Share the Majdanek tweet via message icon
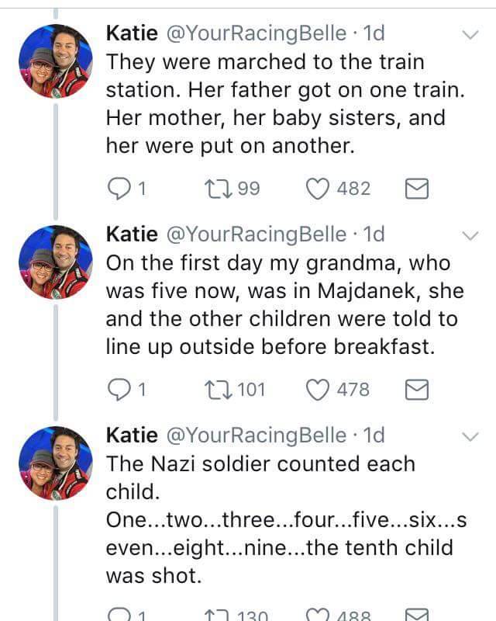This screenshot has width=496, height=621. click(x=417, y=390)
